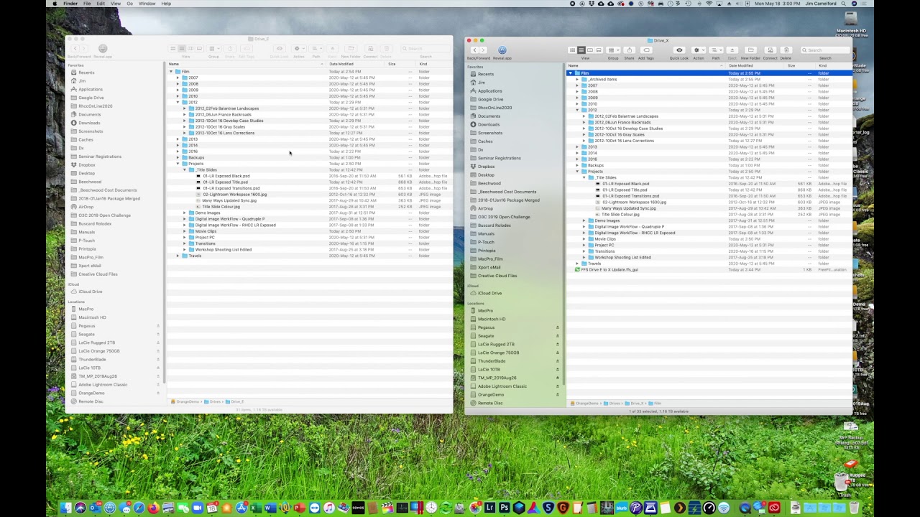The image size is (920, 517).
Task: Open Path dropdown in Drive_X toolbar
Action: click(x=716, y=50)
